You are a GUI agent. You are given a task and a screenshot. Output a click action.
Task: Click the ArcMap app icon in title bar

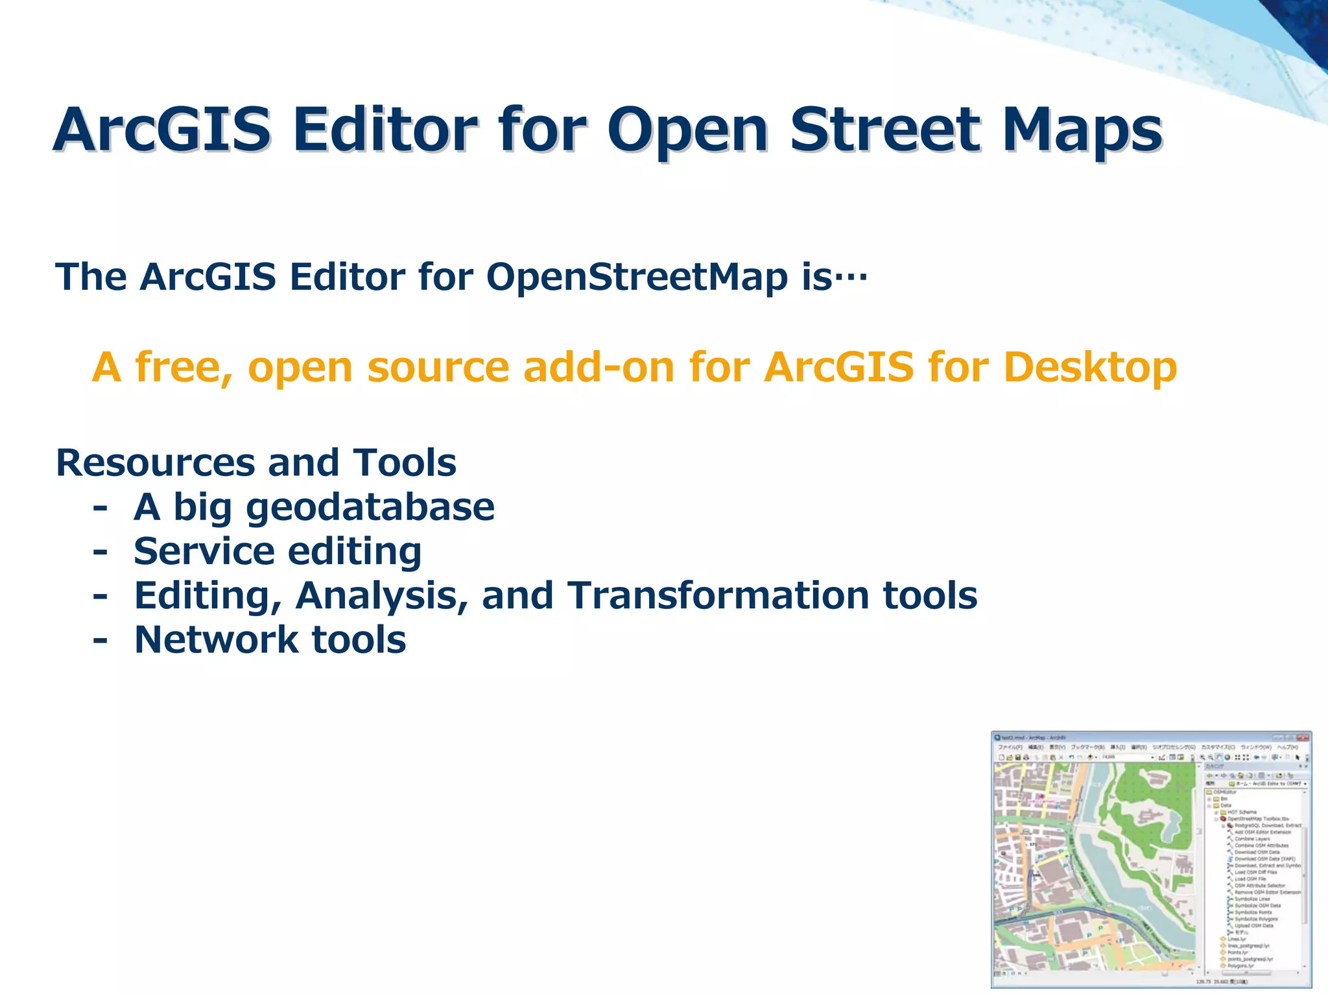pos(997,738)
